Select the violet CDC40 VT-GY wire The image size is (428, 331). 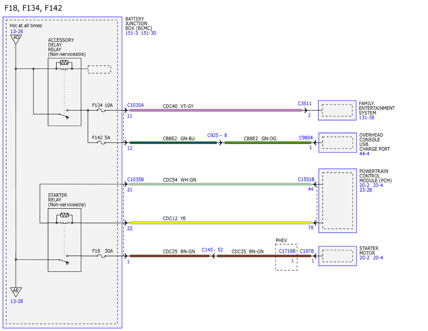(x=216, y=110)
